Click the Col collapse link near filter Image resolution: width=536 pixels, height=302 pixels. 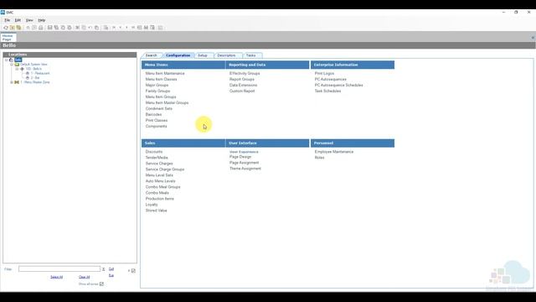(111, 269)
